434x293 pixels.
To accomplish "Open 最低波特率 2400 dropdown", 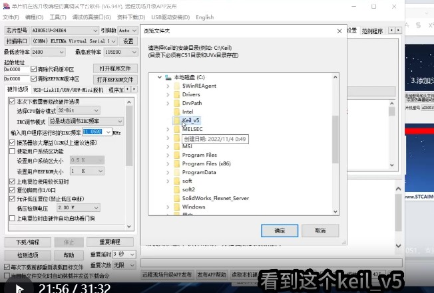I will [61, 52].
